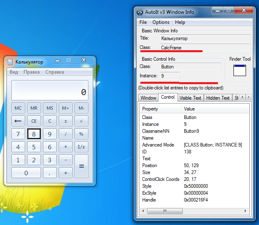Click the tab scroll left arrow in AutoIt
Screen dimensions: 259x225
242,97
